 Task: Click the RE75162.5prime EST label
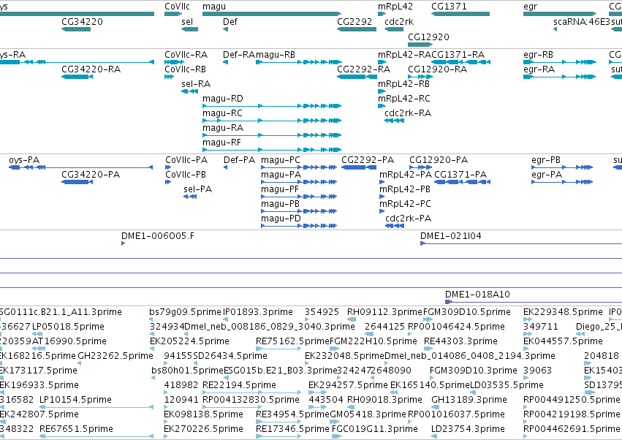292,341
